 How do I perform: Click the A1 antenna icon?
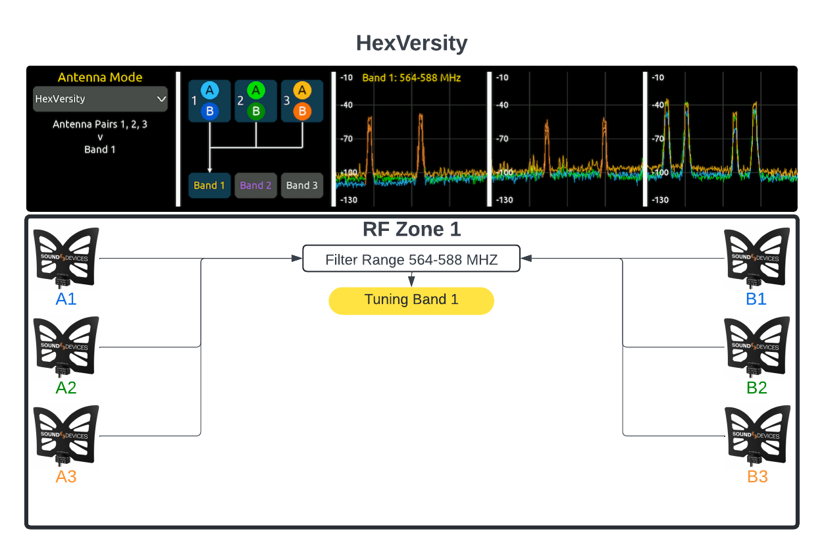66,257
